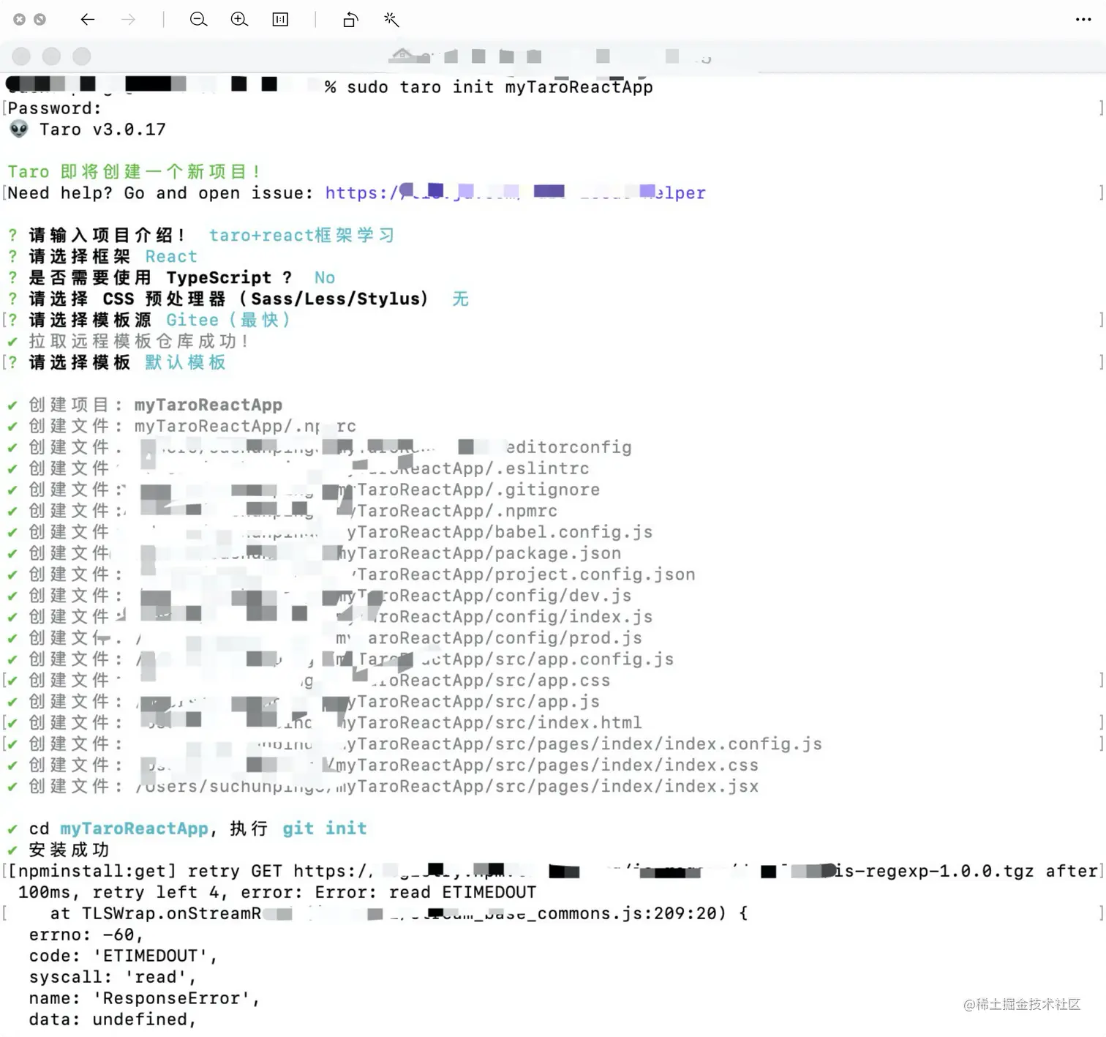Click the '.gitignore' file line
Viewport: 1106px width, 1037px height.
point(314,490)
